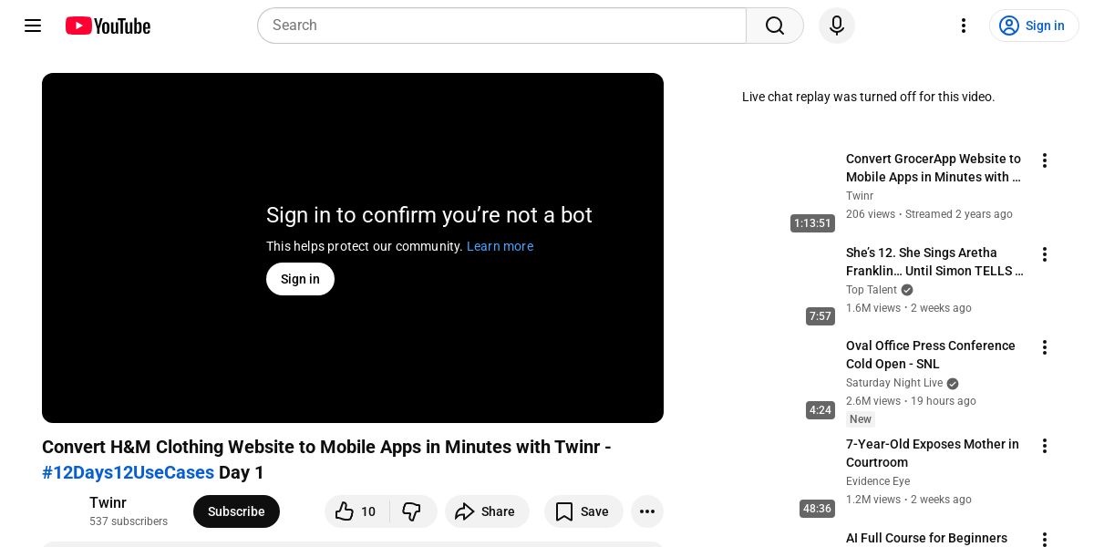Open the settings kebab menu in header
This screenshot has width=1094, height=547.
pyautogui.click(x=964, y=26)
